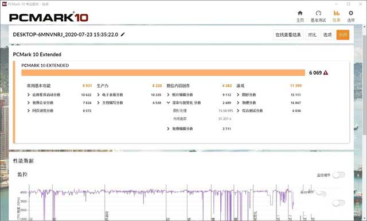Expand the 网页浏览分数 row
367x221 pixels.
click(29, 111)
